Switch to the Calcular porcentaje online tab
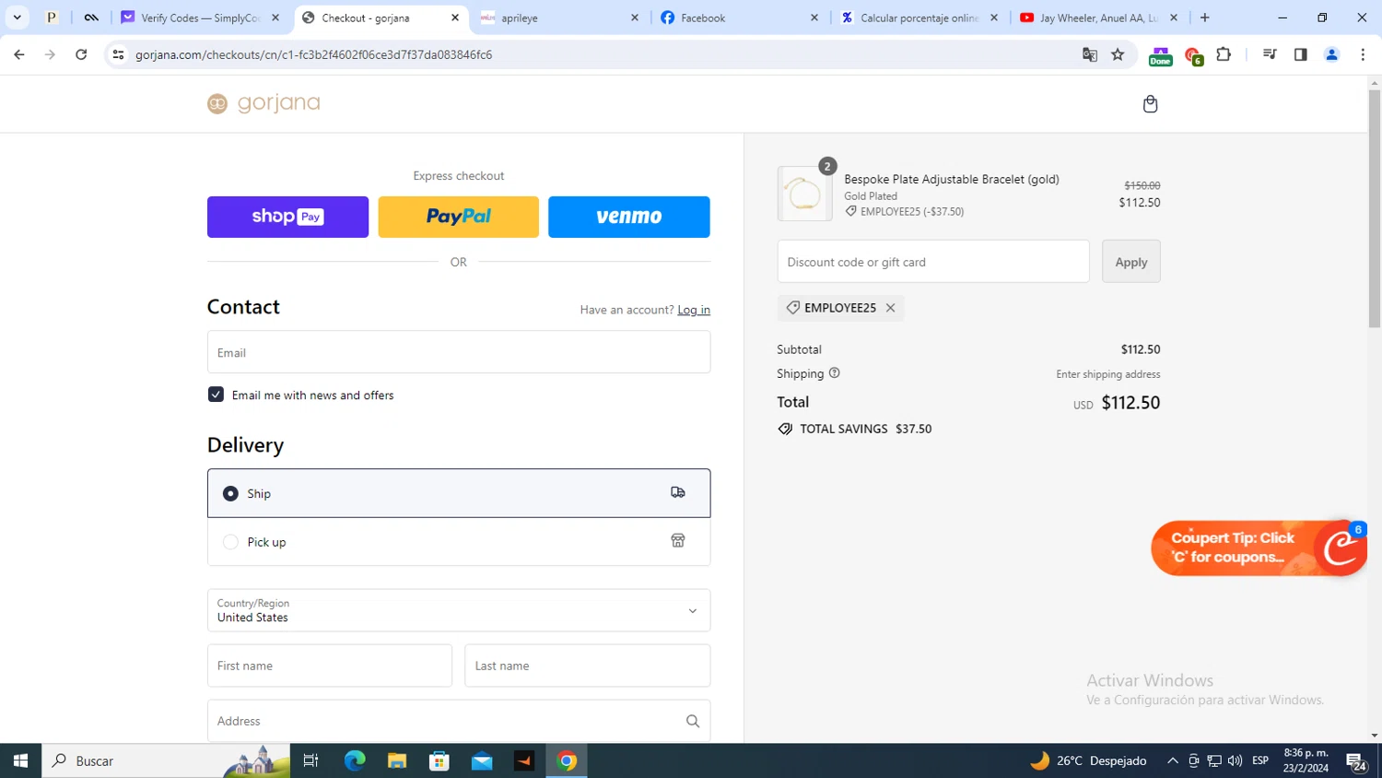Viewport: 1382px width, 778px height. [919, 18]
